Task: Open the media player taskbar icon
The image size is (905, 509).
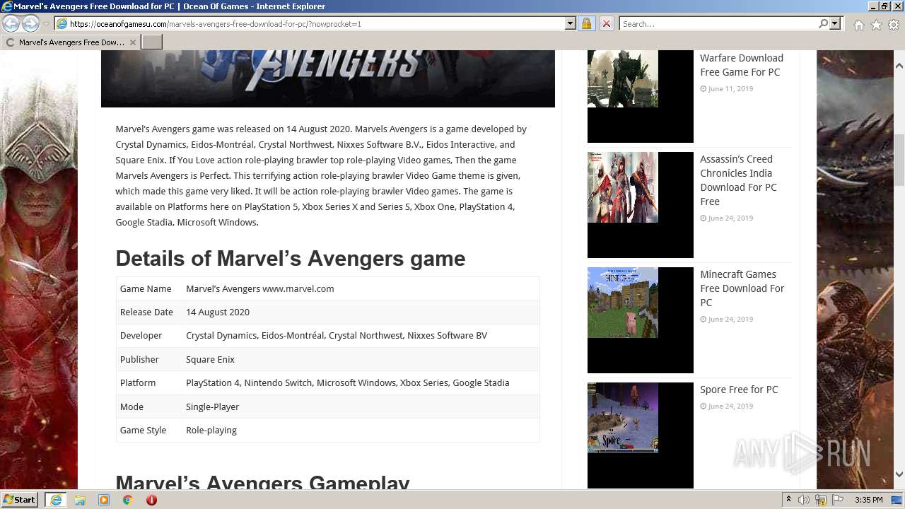Action: click(x=104, y=500)
